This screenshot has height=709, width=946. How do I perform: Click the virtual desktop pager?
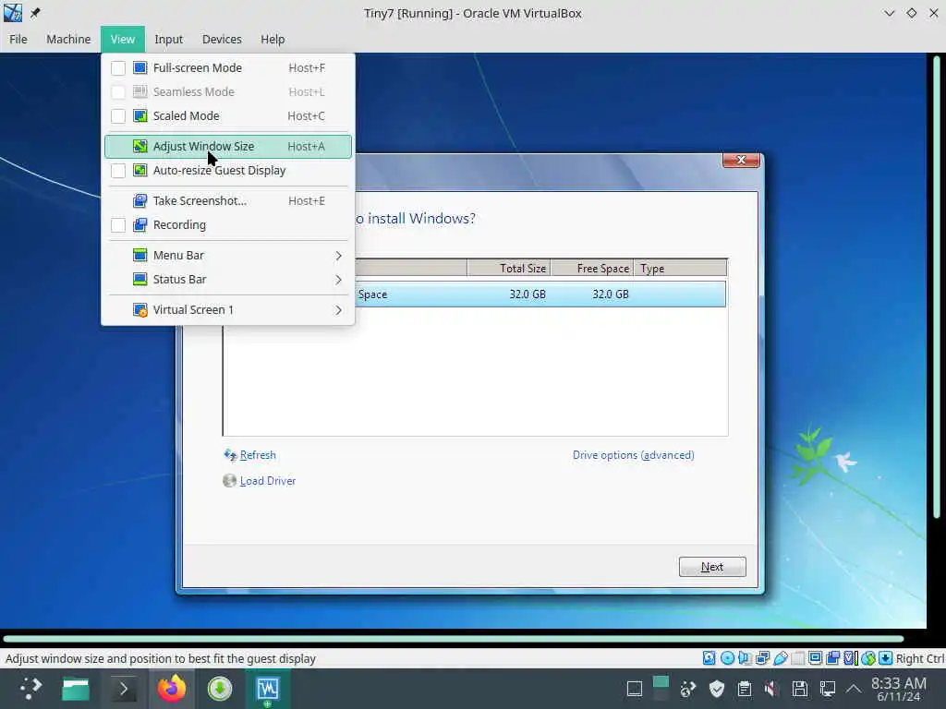point(661,689)
